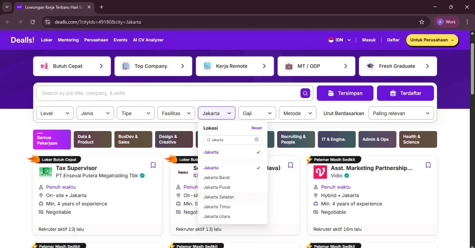The image size is (475, 248).
Task: Click PT.Enseval Putera Megatrading Tbk company name
Action: [97, 176]
